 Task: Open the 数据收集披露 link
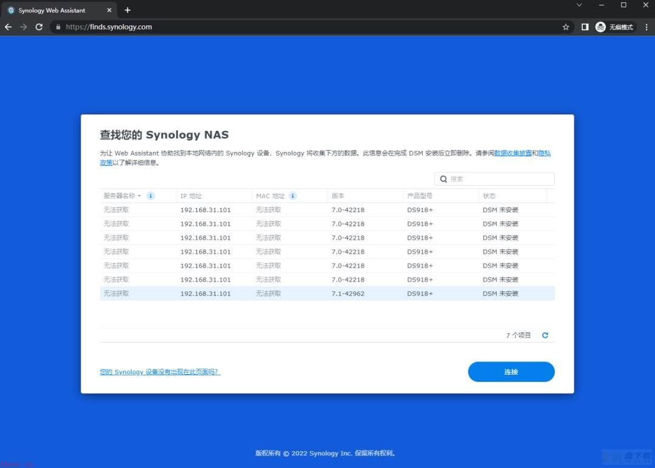[513, 153]
